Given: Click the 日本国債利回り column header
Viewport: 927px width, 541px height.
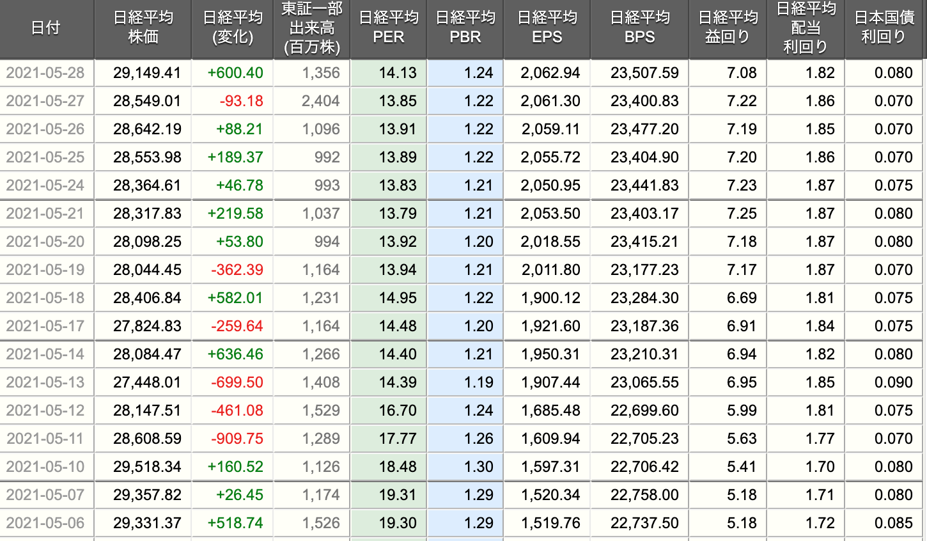Looking at the screenshot, I should [x=885, y=28].
